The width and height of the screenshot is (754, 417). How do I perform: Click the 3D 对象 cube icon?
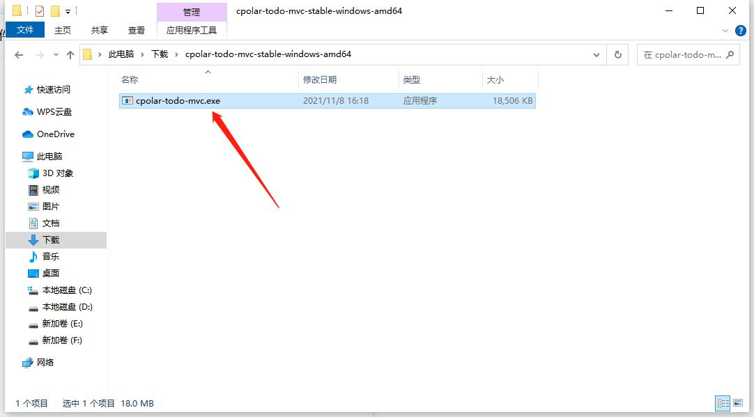pyautogui.click(x=33, y=173)
